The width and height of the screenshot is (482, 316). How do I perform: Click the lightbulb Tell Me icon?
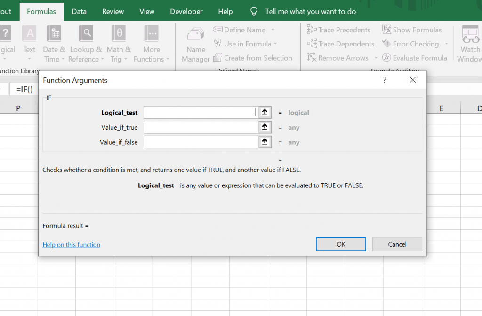tap(254, 12)
